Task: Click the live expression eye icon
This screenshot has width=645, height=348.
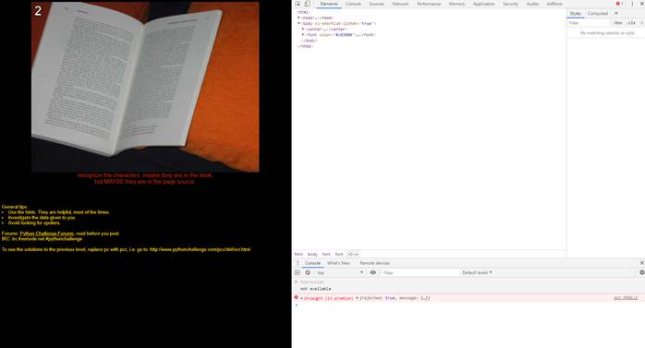Action: click(x=373, y=272)
